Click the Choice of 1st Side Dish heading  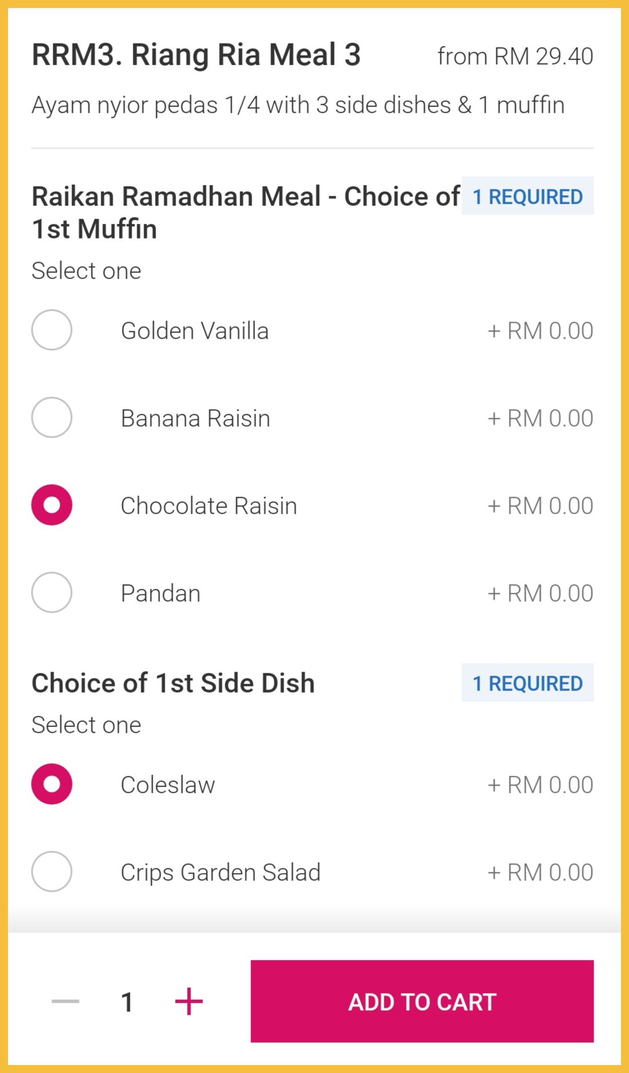(x=173, y=683)
